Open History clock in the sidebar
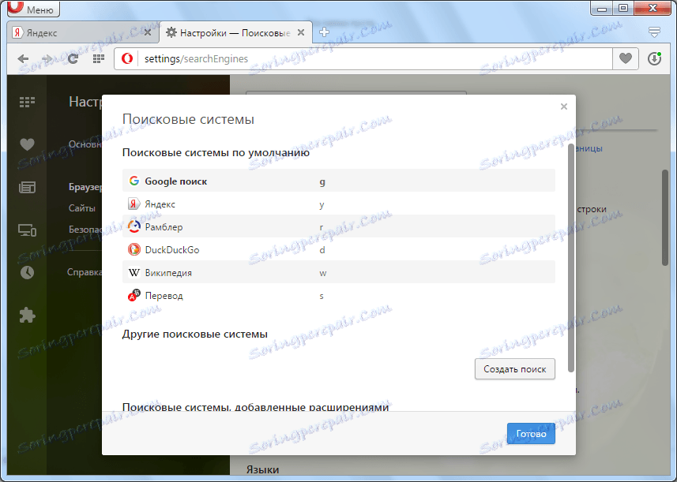 point(27,272)
